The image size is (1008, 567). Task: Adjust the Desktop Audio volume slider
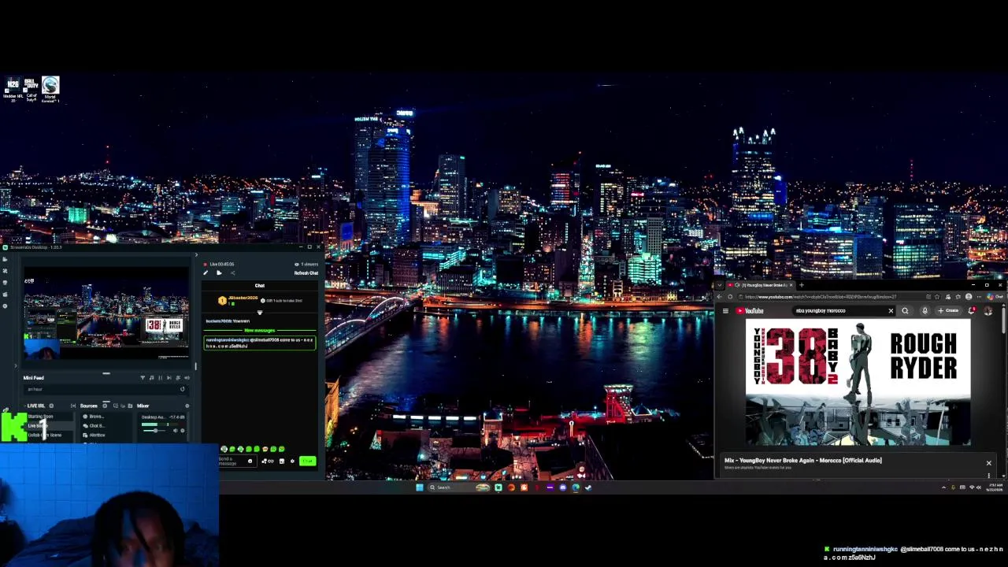[x=154, y=431]
